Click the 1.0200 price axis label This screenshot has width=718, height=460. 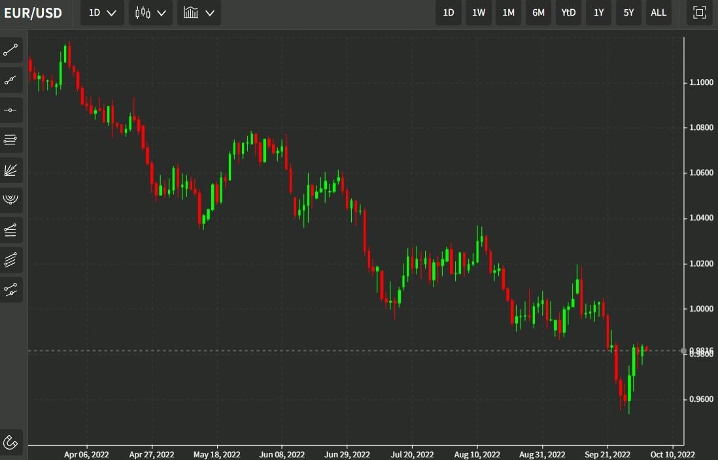(702, 264)
